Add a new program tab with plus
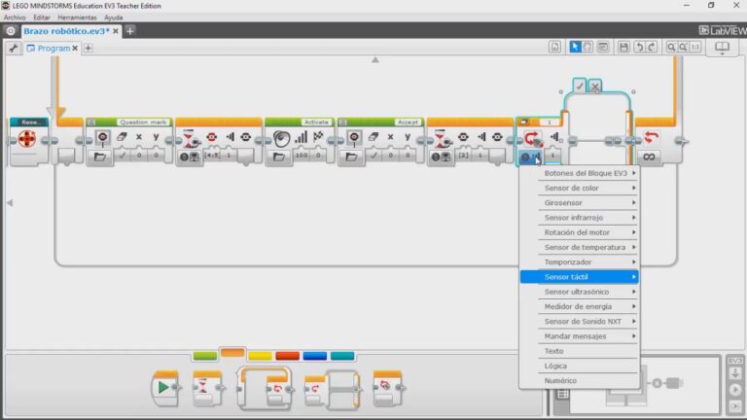 (x=89, y=48)
